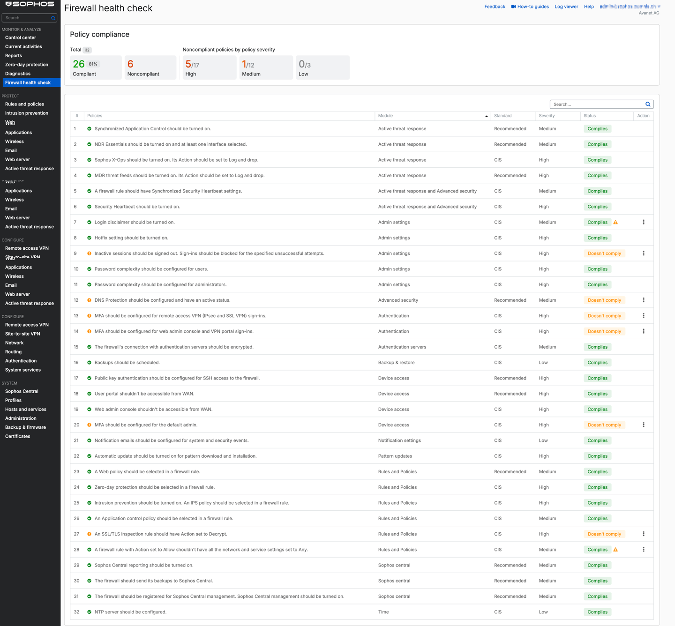Click the Medium severity 1/12 card
Image resolution: width=675 pixels, height=626 pixels.
point(266,67)
